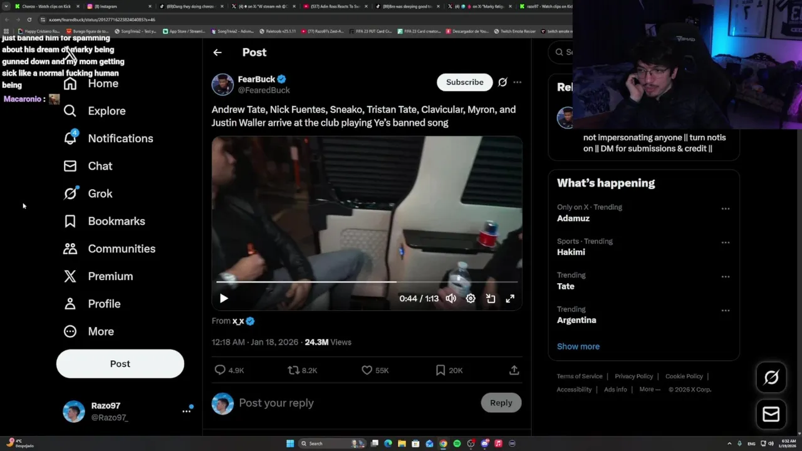Image resolution: width=802 pixels, height=451 pixels.
Task: Open Grok in the left sidebar
Action: (x=88, y=194)
